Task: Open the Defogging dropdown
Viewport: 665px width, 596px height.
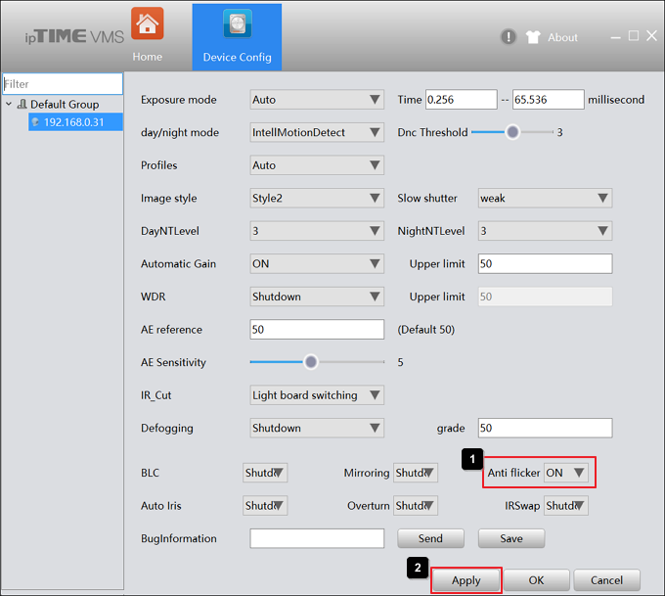Action: point(317,428)
